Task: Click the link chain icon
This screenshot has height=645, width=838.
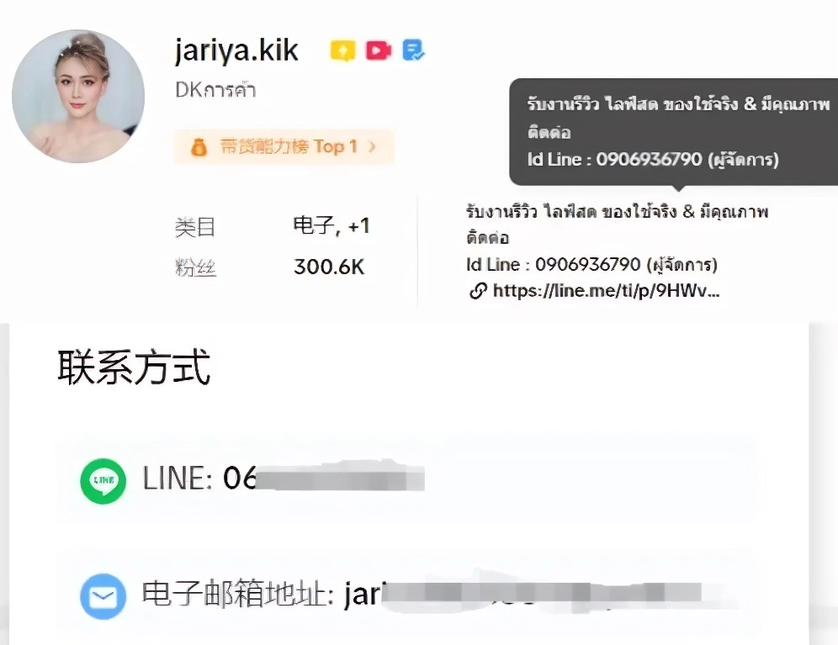Action: tap(478, 291)
